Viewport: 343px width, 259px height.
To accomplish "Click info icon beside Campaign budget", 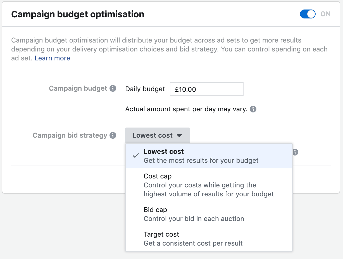I will [x=113, y=89].
